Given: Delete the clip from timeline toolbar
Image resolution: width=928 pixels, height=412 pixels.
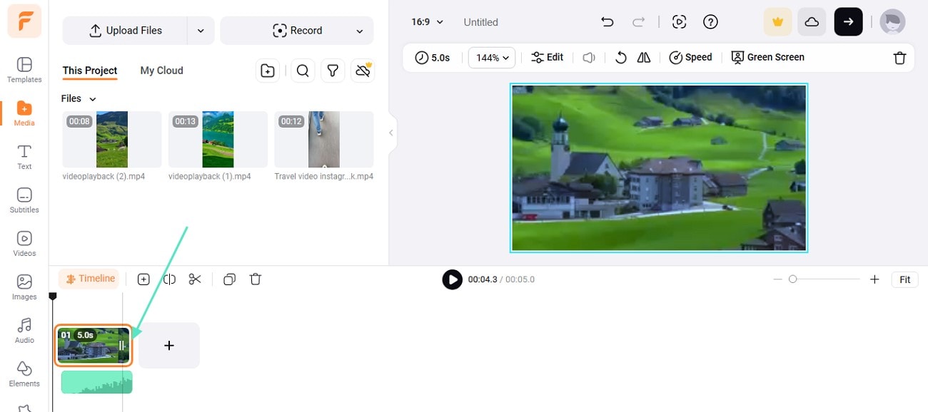Looking at the screenshot, I should coord(256,279).
